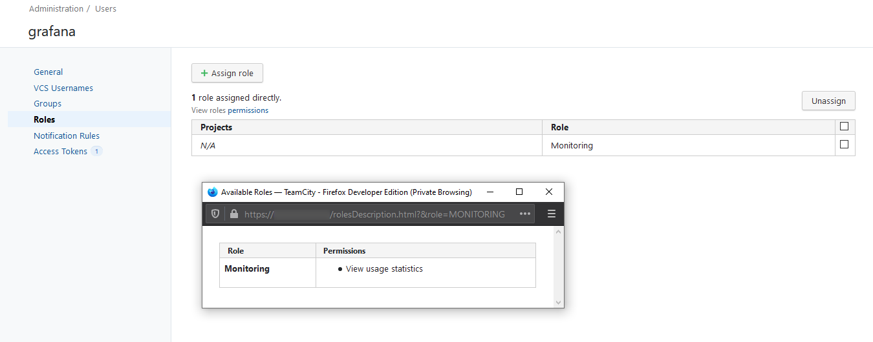Click the View usage statistics permission text
Viewport: 873px width, 342px height.
tap(384, 268)
